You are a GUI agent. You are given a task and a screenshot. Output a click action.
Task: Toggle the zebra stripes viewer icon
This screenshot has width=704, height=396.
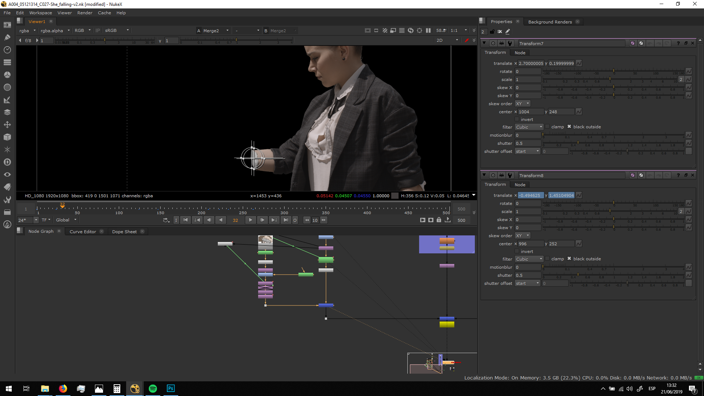click(x=385, y=30)
